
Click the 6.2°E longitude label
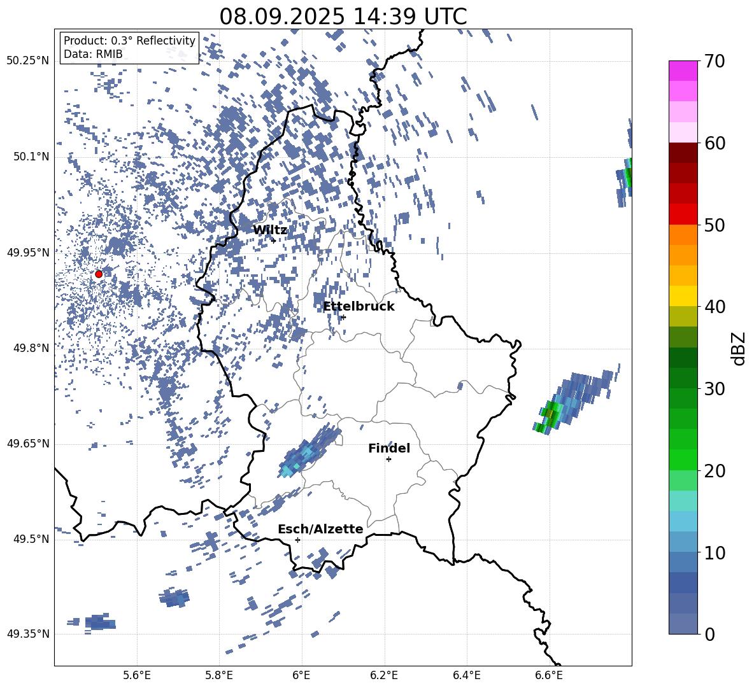[384, 675]
